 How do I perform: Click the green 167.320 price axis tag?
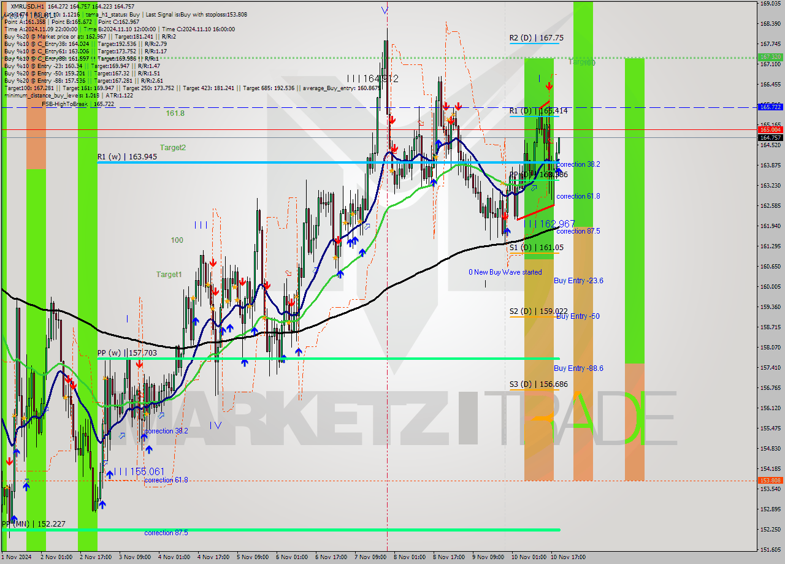pos(770,56)
